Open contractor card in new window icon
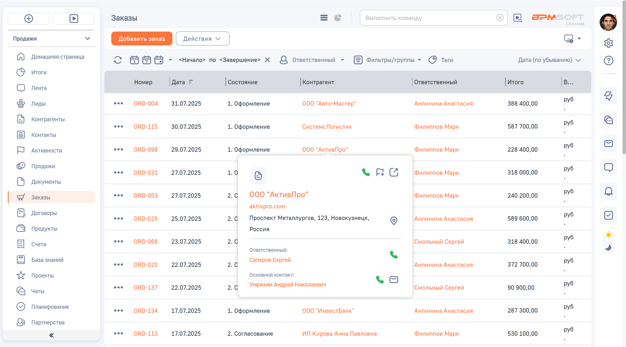 point(394,172)
